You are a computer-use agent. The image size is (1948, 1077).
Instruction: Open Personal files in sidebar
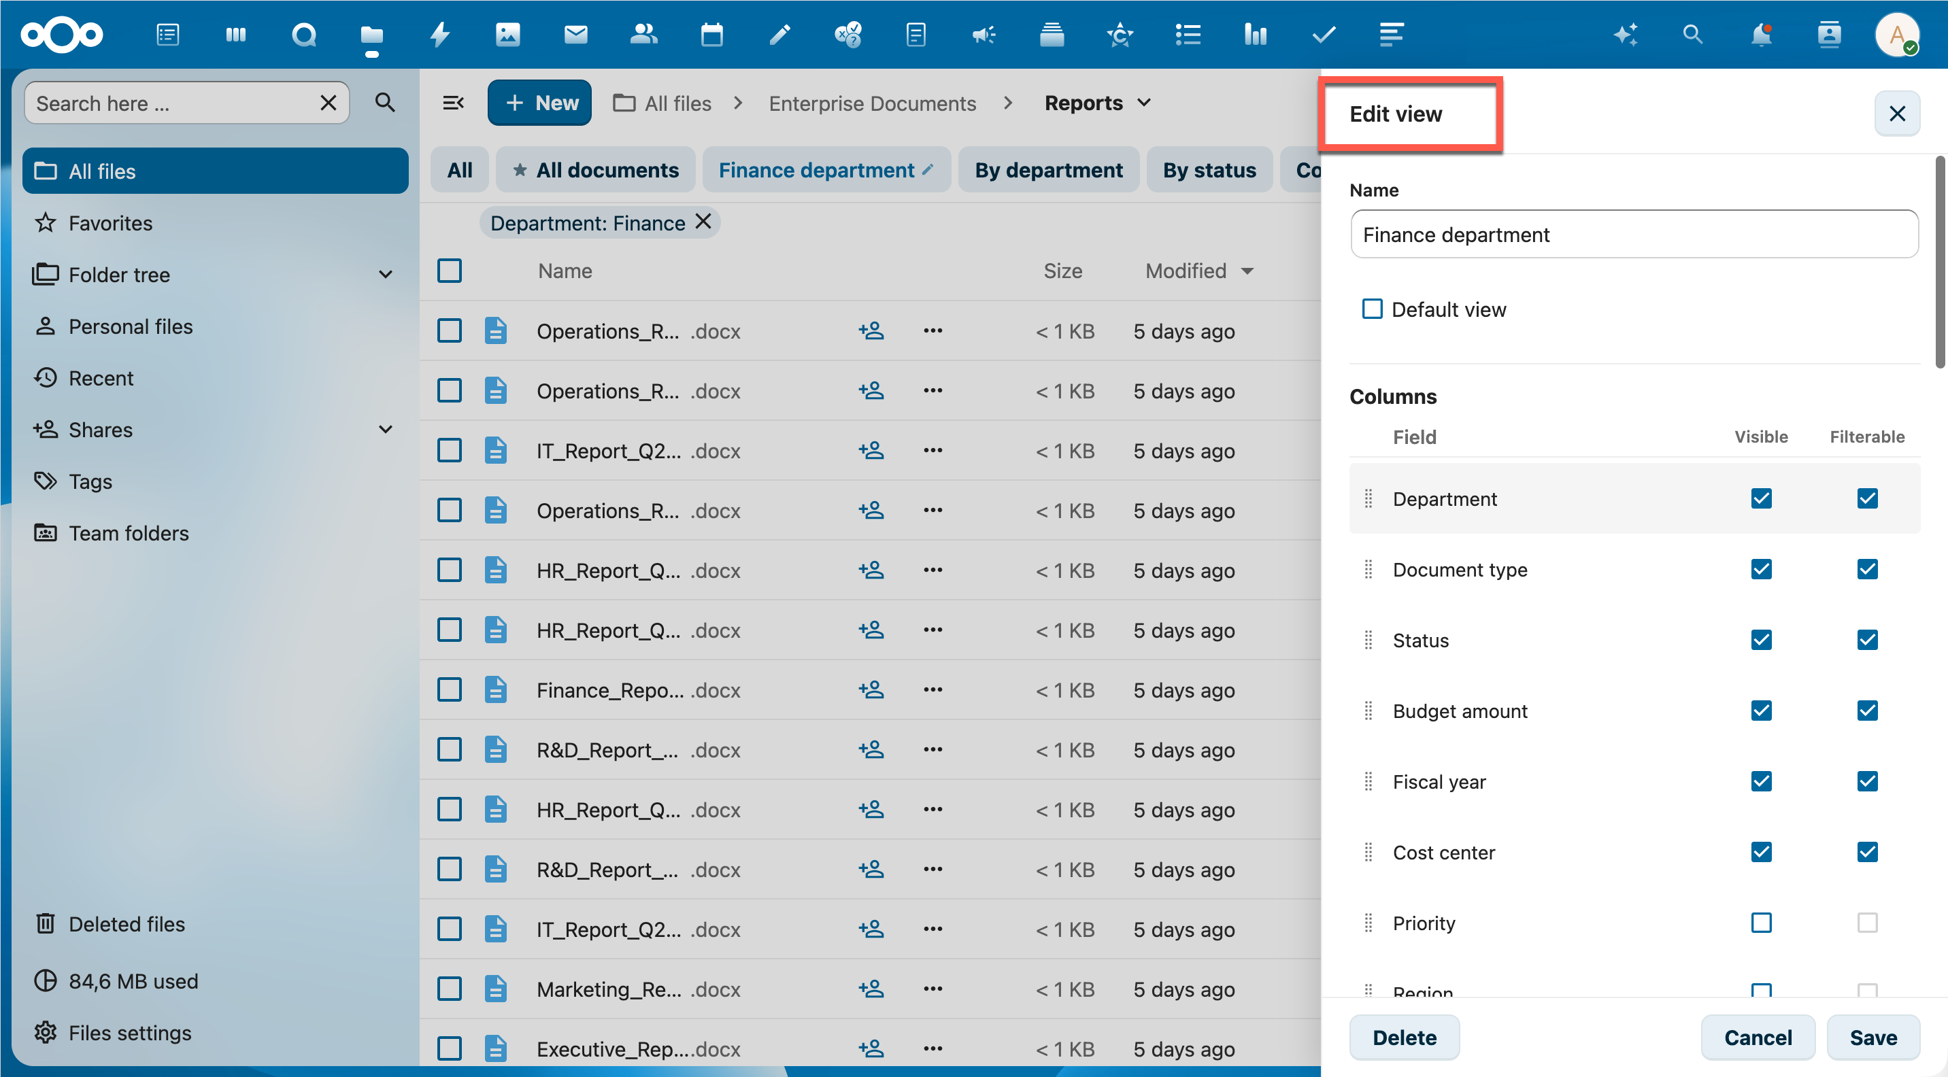pyautogui.click(x=216, y=326)
